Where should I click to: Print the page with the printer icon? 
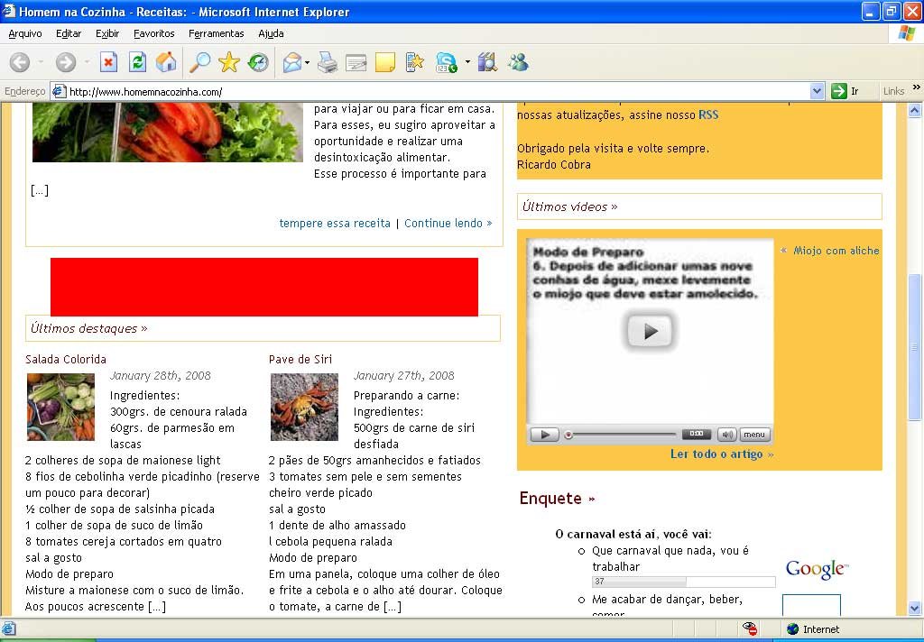click(328, 62)
